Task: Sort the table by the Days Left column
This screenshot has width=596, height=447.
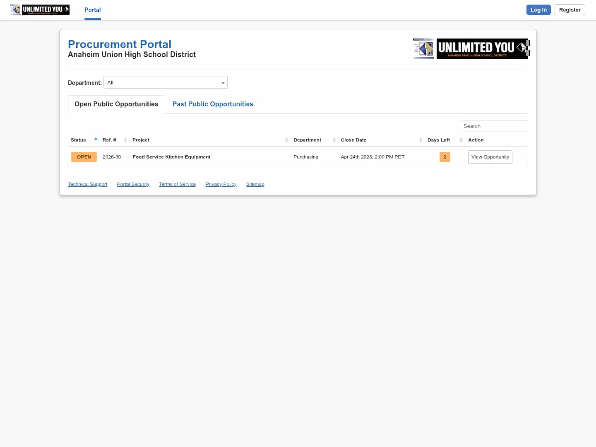Action: (x=461, y=140)
